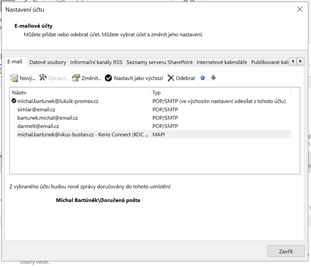This screenshot has height=267, width=311.
Task: Click the Repair (Opravit) toolbar icon
Action: (43, 78)
